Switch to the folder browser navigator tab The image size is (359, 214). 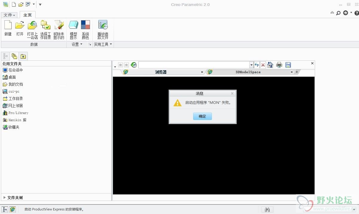[x=14, y=56]
